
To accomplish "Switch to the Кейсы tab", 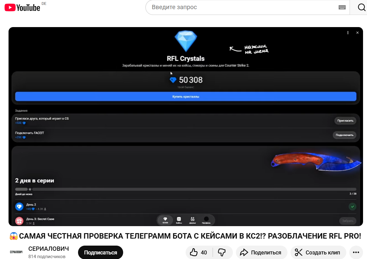I will [179, 220].
